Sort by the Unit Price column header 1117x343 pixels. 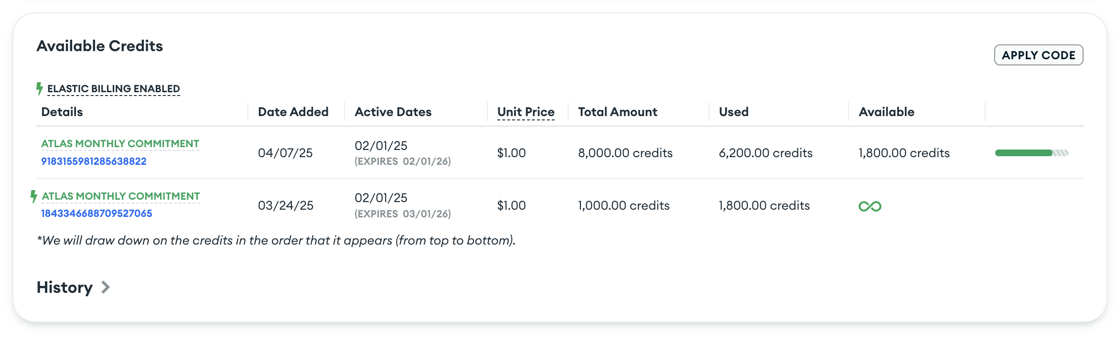(525, 111)
